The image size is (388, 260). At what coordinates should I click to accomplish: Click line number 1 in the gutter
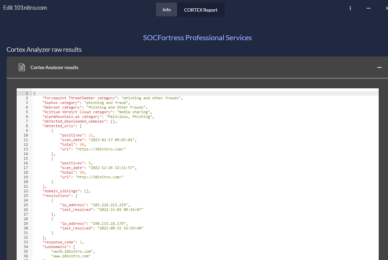(x=27, y=93)
